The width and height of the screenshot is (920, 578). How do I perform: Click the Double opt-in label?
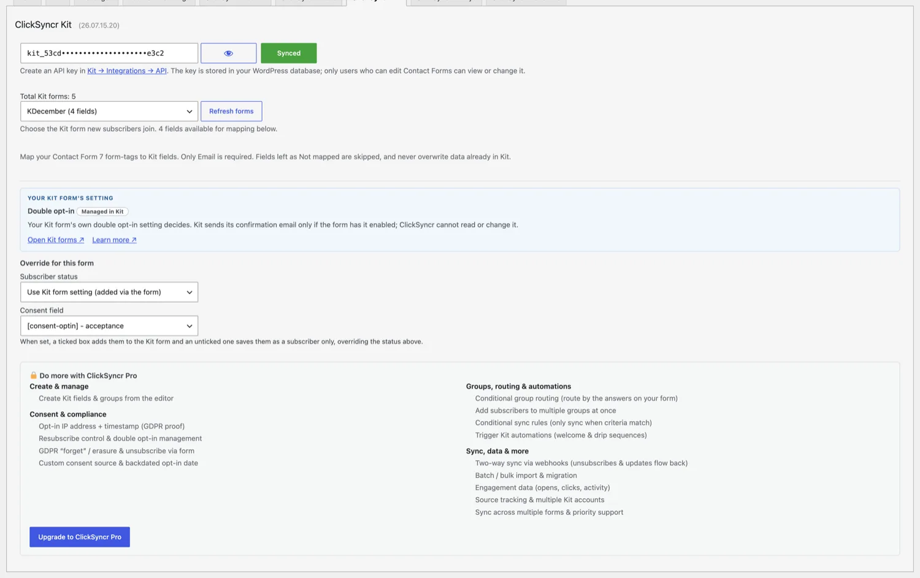[x=51, y=211]
